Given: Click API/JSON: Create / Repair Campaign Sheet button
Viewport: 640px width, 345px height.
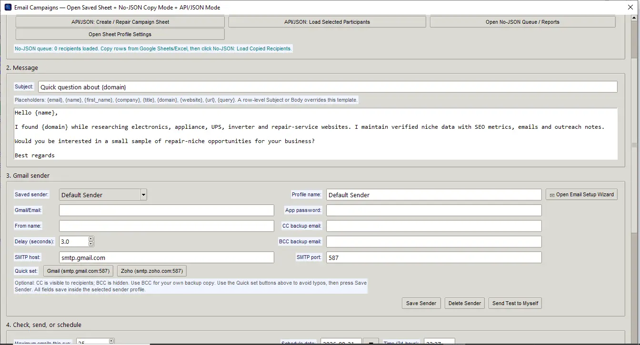Looking at the screenshot, I should tap(120, 22).
